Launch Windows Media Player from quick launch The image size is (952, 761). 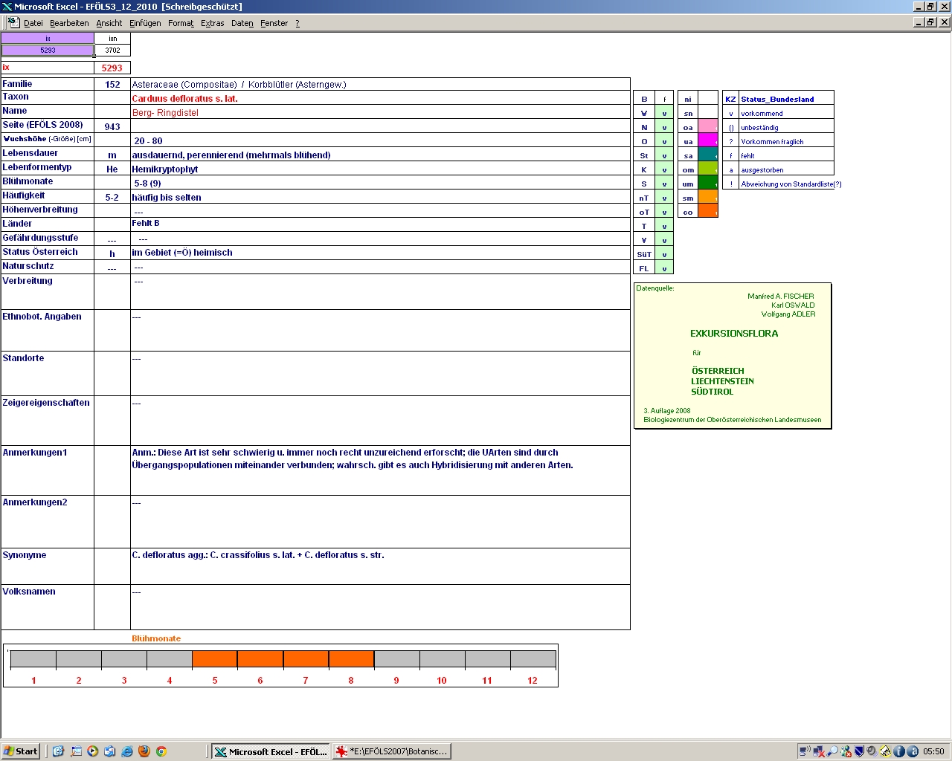pos(93,751)
